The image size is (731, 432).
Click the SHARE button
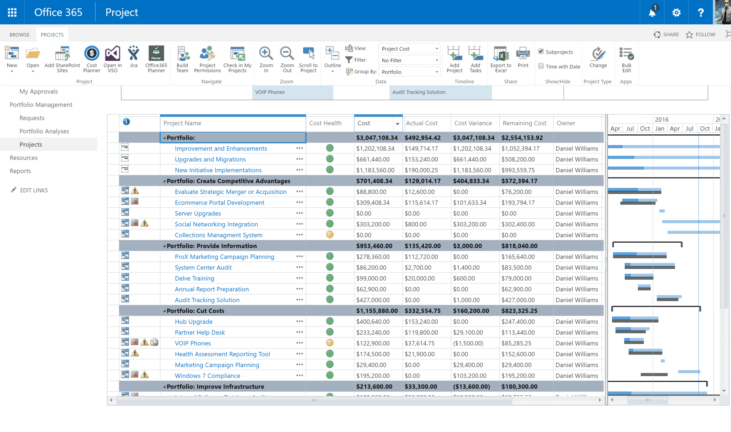tap(666, 34)
